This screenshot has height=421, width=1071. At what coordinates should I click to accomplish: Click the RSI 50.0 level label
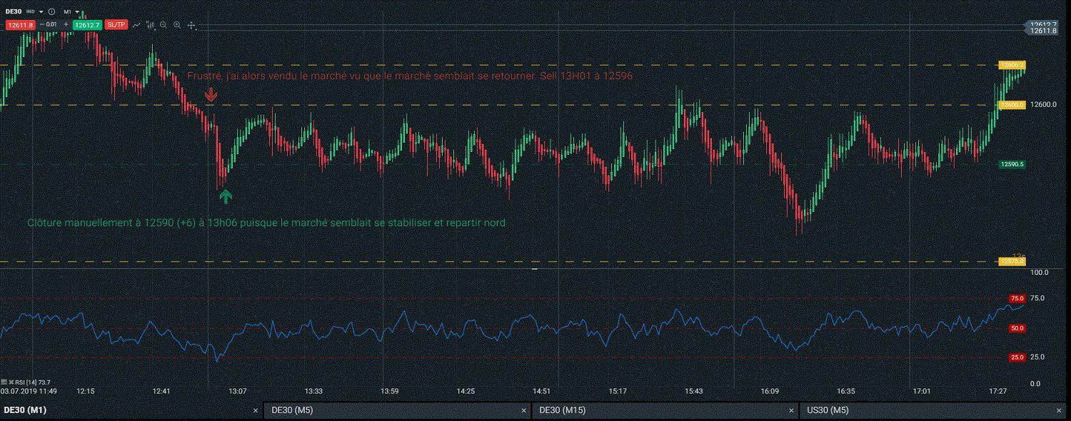click(x=1017, y=328)
